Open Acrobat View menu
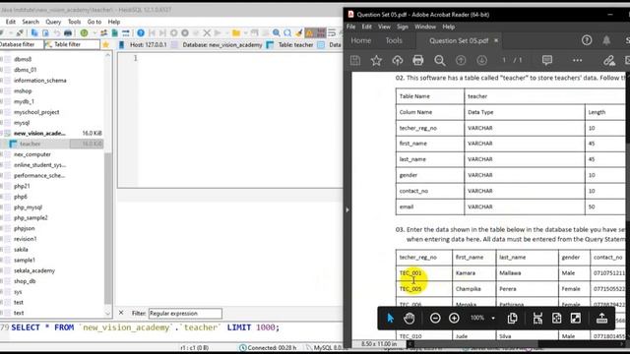630x354 pixels. click(x=384, y=27)
